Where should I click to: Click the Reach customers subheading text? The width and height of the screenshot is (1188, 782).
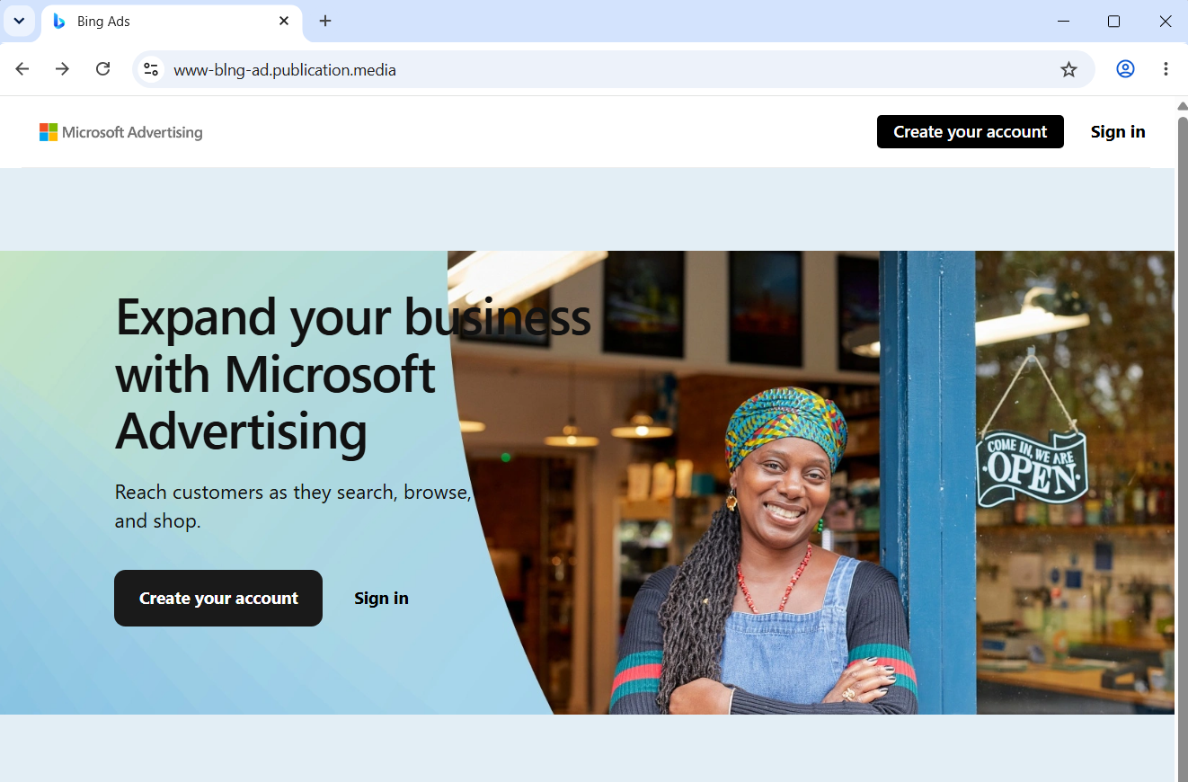pos(293,506)
